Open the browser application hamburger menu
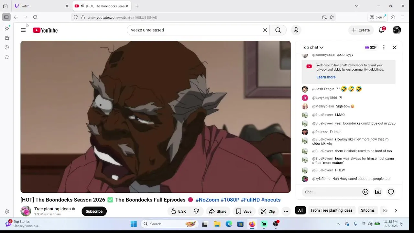The height and width of the screenshot is (233, 414). (x=403, y=17)
